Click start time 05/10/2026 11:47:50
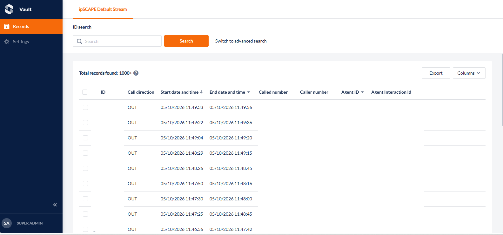503x235 pixels. click(182, 184)
